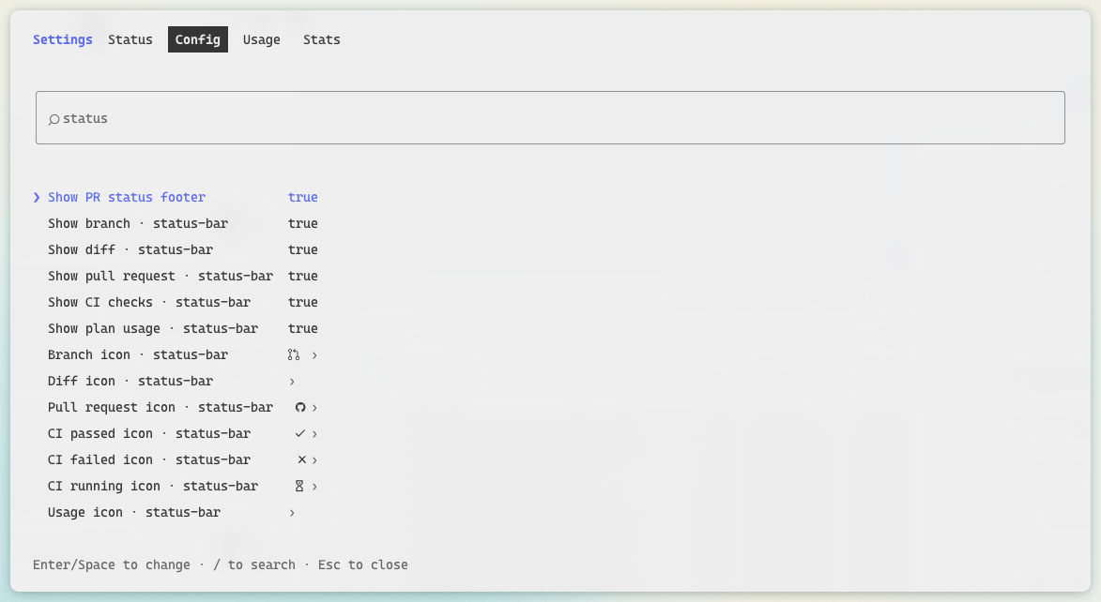Expand CI passed icon options chevron
Image resolution: width=1101 pixels, height=602 pixels.
pos(314,434)
